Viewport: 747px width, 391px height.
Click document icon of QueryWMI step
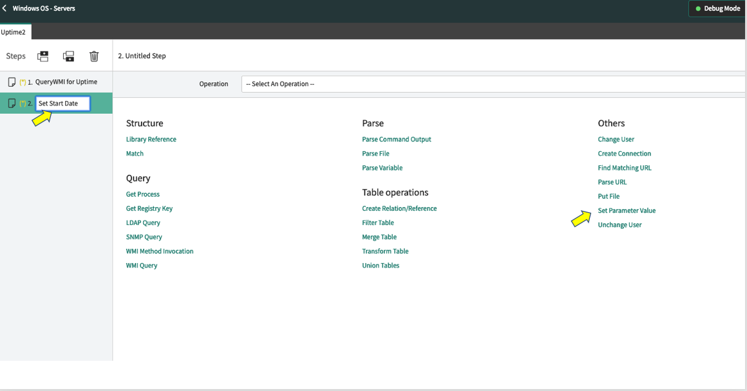[12, 82]
